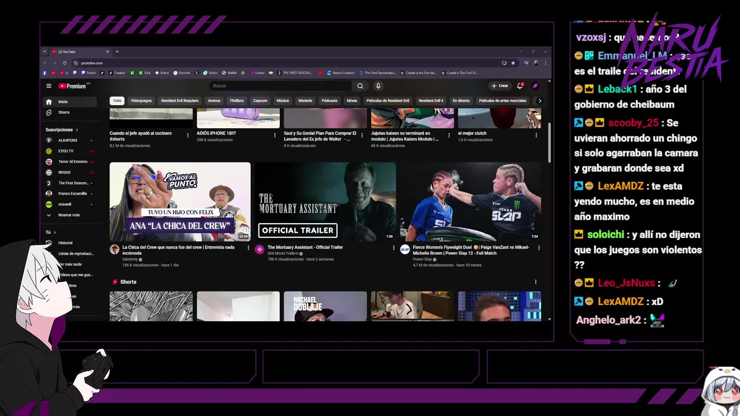Screen dimensions: 740x416
Task: Click the YouTube page vertical scrollbar
Action: pos(549,143)
